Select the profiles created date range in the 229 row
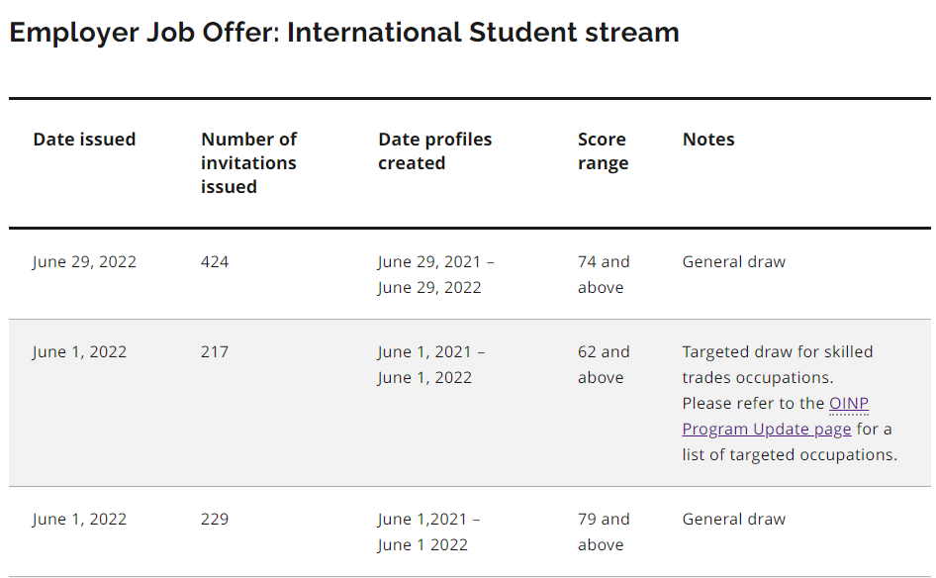The height and width of the screenshot is (578, 936). click(x=428, y=532)
